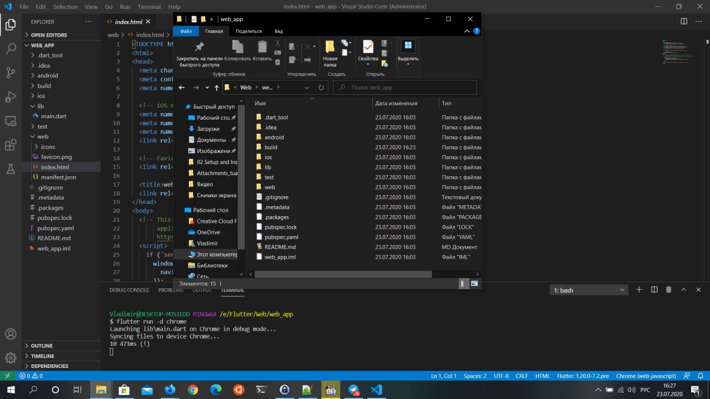Select the 1: bash terminal dropdown
Screen dimensions: 710x399
point(589,290)
